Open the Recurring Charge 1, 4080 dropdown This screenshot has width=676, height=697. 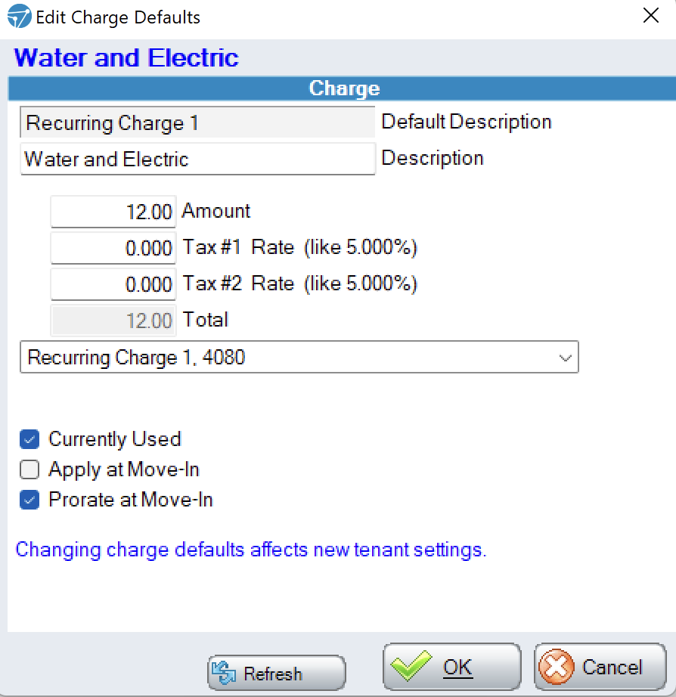[299, 357]
